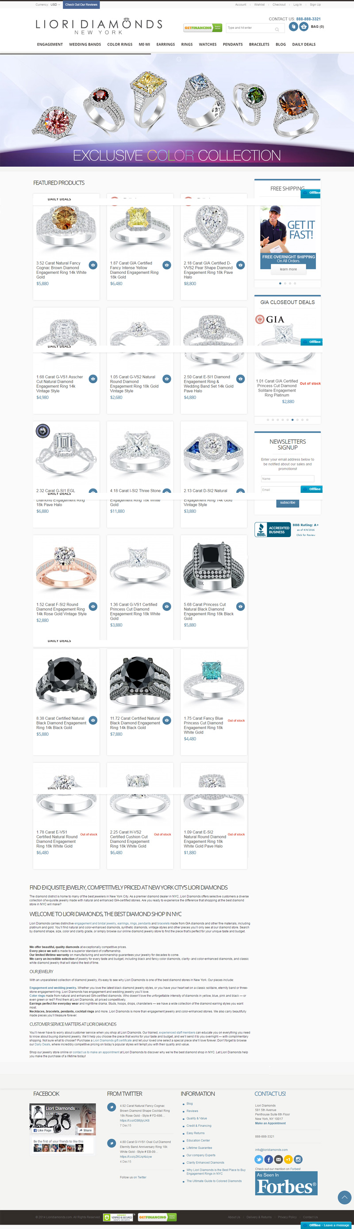
Task: Open the Offline Leave a message chat
Action: (x=327, y=1225)
